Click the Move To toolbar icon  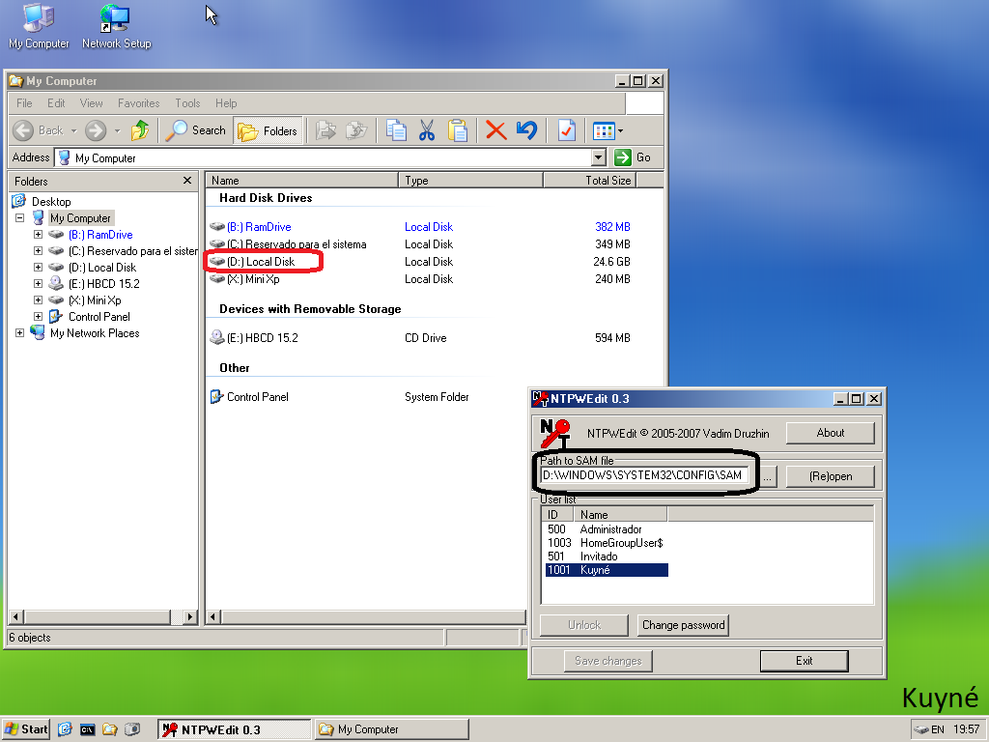click(325, 130)
